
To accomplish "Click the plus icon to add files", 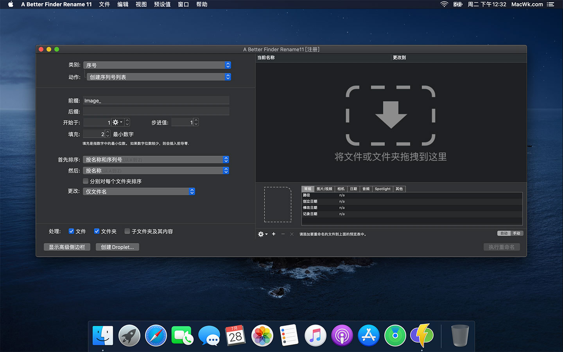I will click(x=274, y=234).
